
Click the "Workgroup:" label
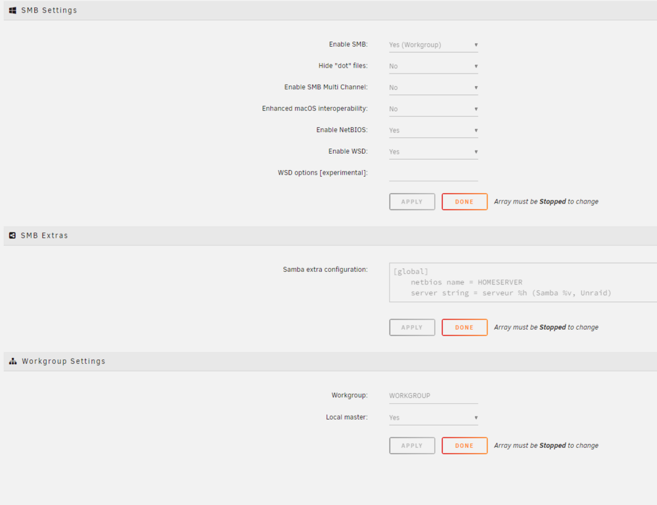pos(350,395)
